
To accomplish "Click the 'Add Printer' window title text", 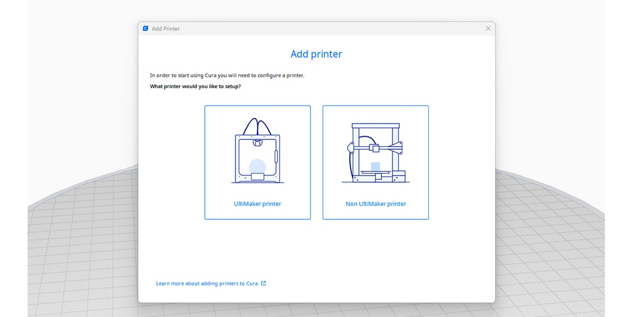I will (165, 29).
